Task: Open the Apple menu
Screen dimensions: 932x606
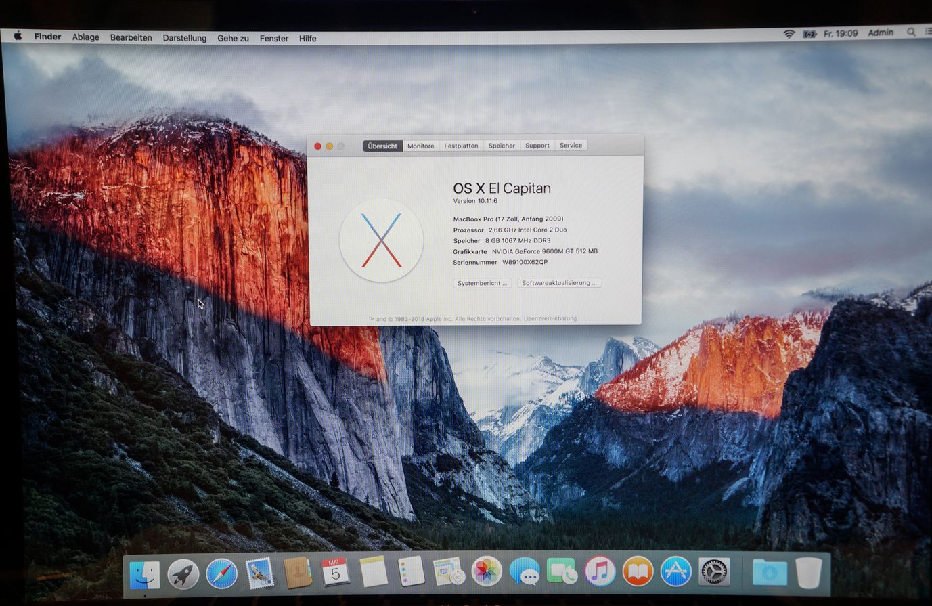Action: pyautogui.click(x=18, y=36)
